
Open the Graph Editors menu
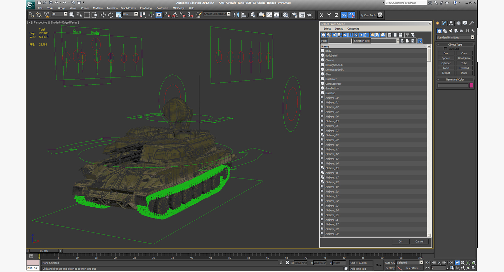point(128,8)
